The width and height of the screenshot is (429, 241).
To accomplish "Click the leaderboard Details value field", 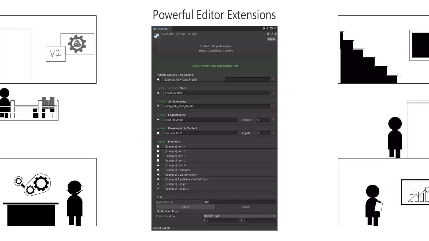I will click(x=263, y=120).
